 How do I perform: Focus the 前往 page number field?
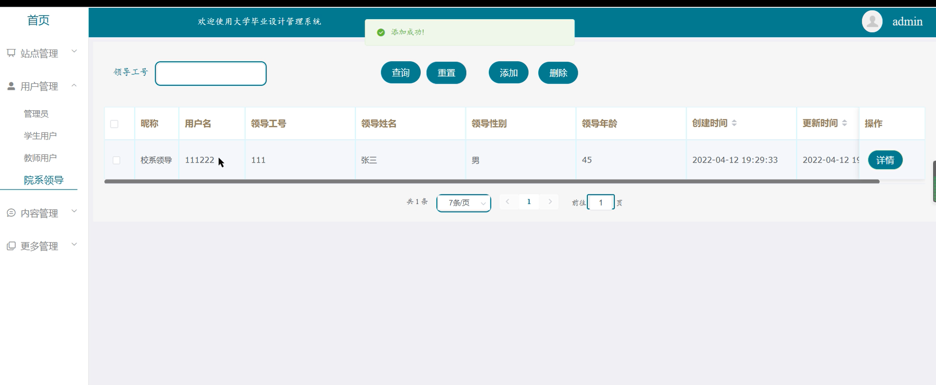click(600, 202)
